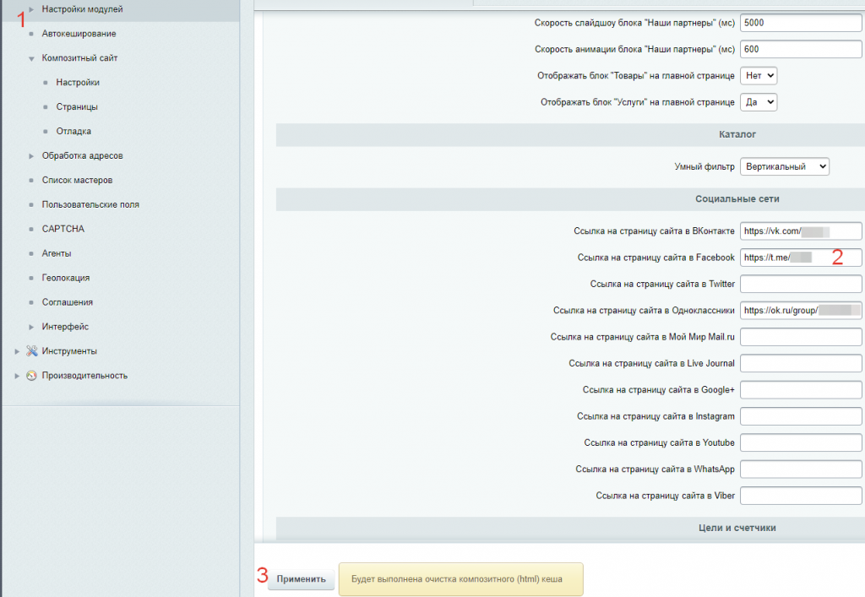The height and width of the screenshot is (597, 865).
Task: Expand the Настройки модулей arrow
Action: click(31, 9)
